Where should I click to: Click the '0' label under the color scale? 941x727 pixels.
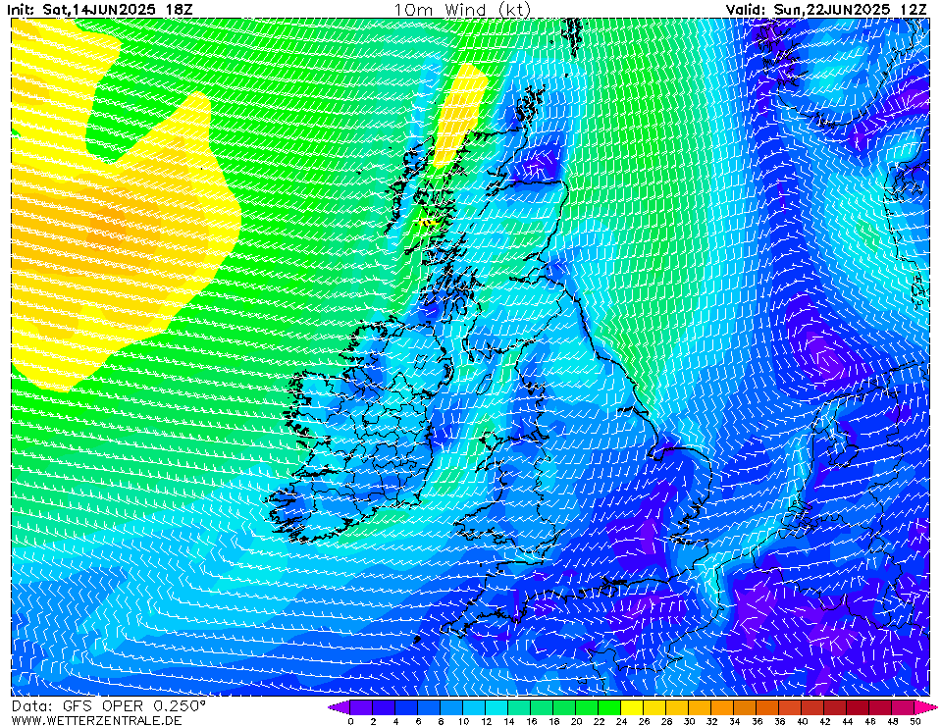point(350,721)
